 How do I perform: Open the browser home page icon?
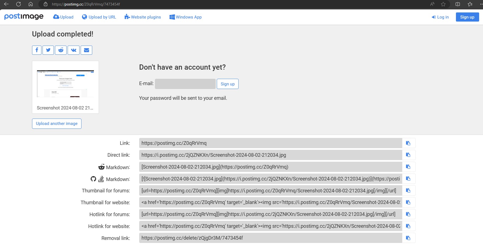[x=31, y=4]
